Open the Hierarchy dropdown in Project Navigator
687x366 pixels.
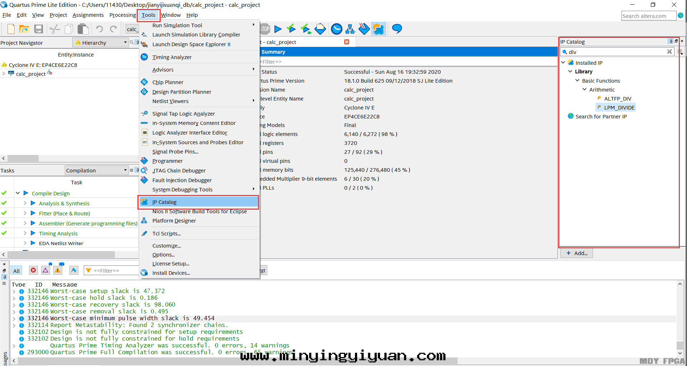pyautogui.click(x=101, y=43)
